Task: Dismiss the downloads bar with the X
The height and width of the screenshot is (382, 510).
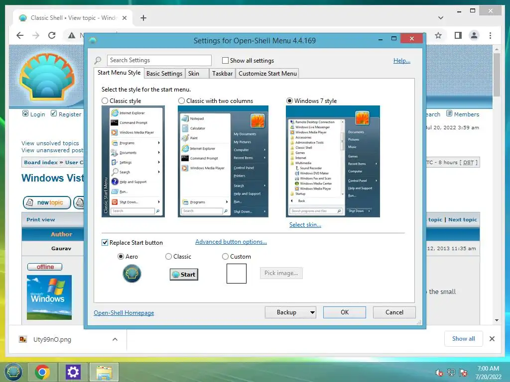Action: pyautogui.click(x=492, y=339)
